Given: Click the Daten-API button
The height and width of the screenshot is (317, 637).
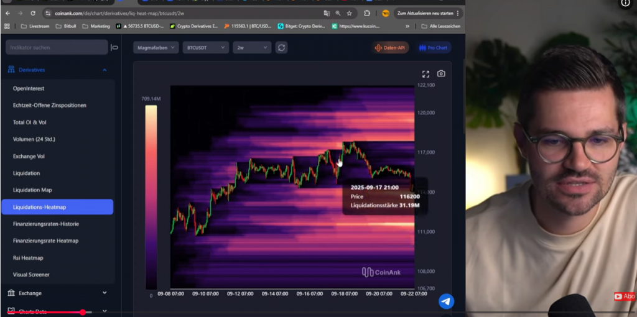Looking at the screenshot, I should pyautogui.click(x=391, y=48).
